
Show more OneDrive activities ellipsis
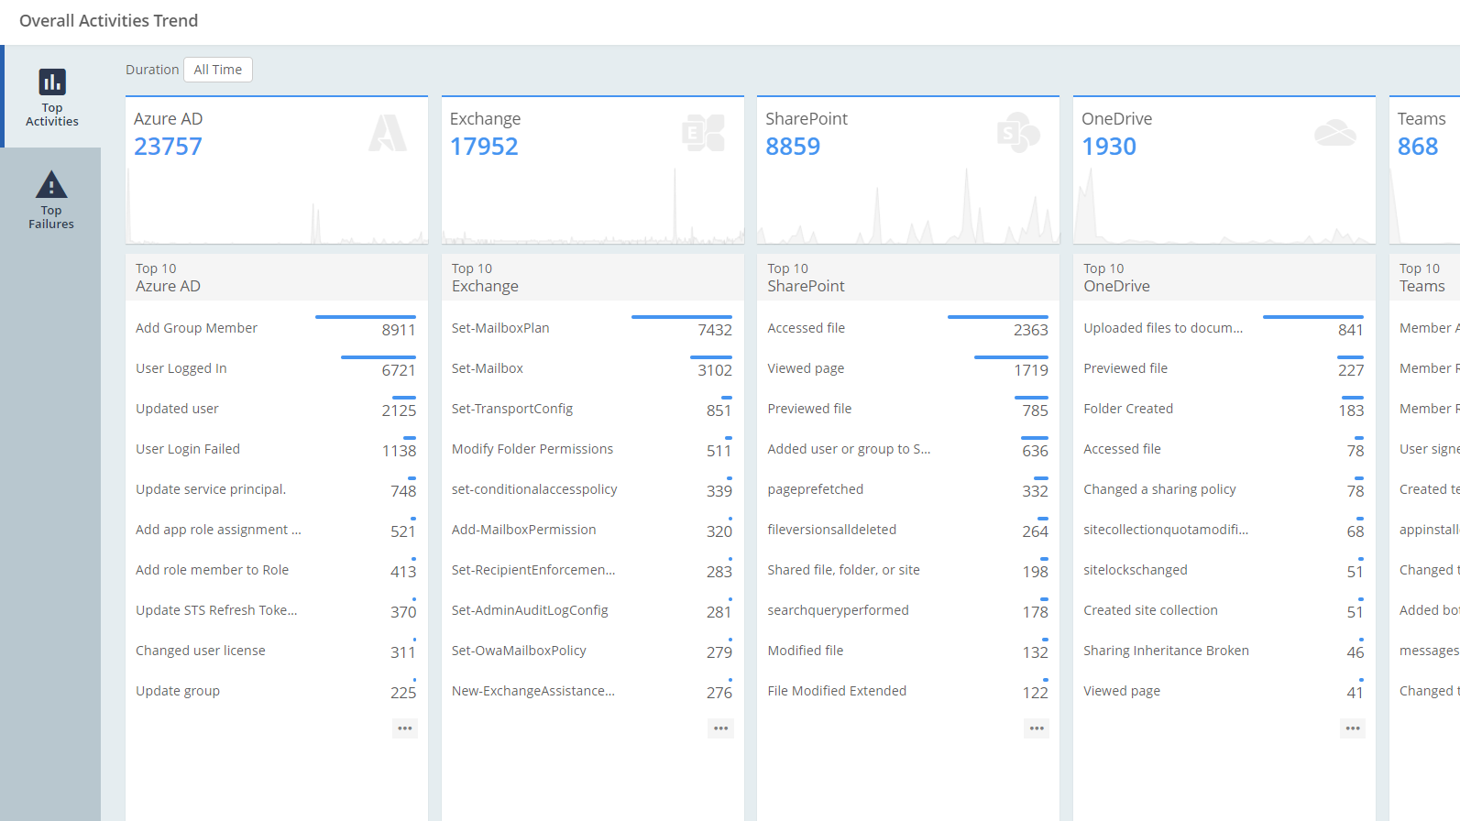pyautogui.click(x=1353, y=728)
